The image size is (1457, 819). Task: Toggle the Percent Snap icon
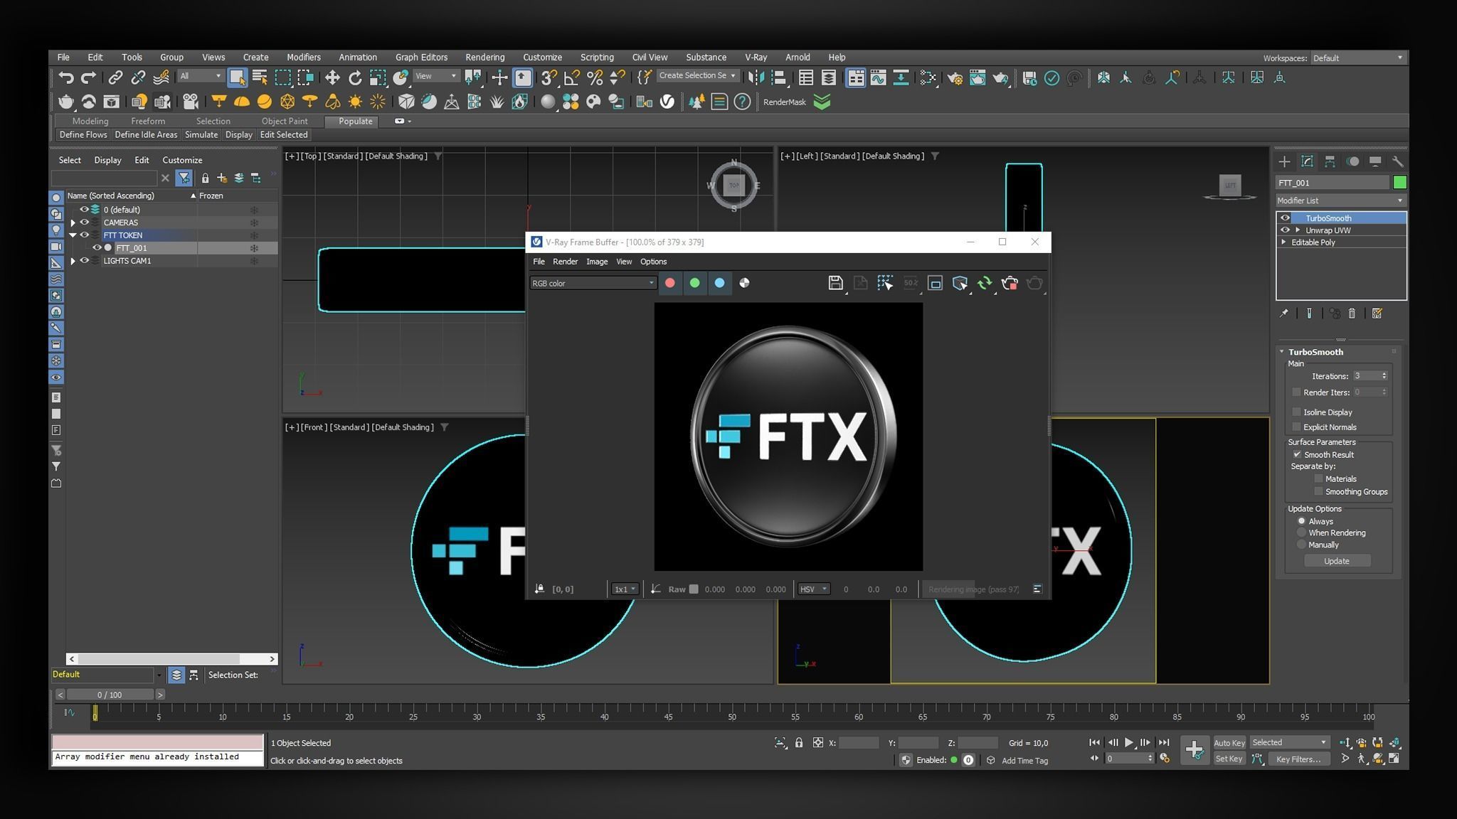(595, 77)
